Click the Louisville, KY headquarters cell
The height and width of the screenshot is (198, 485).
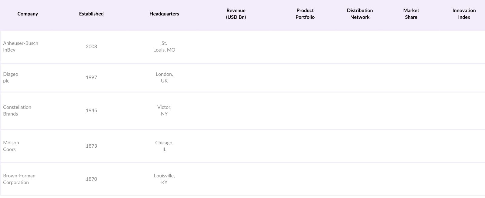click(x=164, y=179)
